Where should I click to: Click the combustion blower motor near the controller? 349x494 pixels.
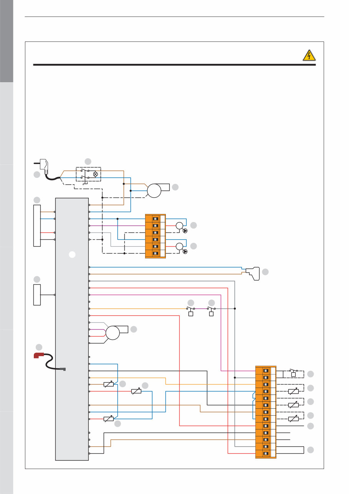click(x=112, y=332)
